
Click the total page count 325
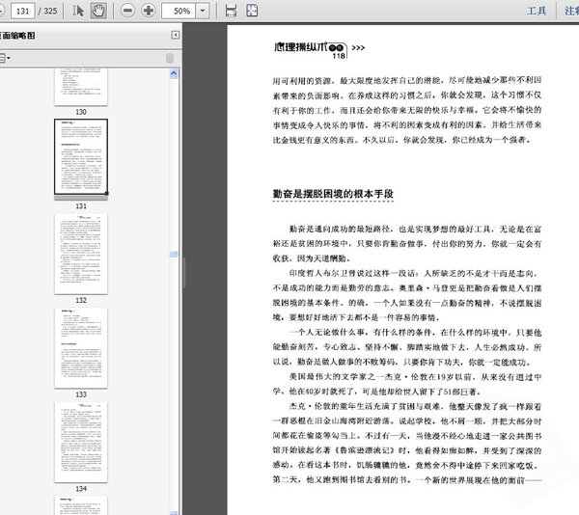click(50, 11)
